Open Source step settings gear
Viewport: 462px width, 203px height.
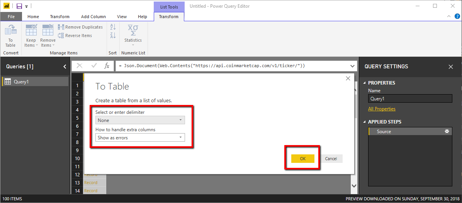point(447,132)
